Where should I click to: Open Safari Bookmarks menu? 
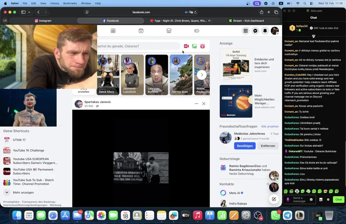pyautogui.click(x=70, y=3)
